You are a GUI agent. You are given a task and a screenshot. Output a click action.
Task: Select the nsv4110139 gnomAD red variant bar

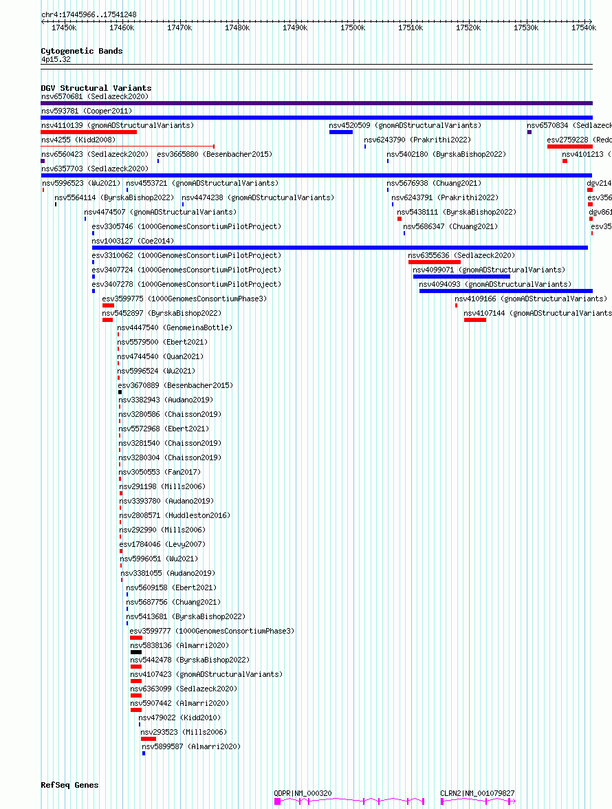[89, 132]
